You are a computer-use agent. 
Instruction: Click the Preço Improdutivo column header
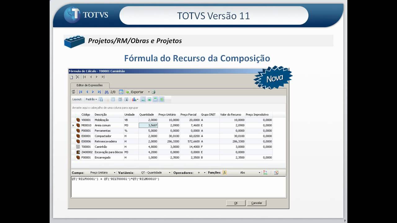[x=259, y=115]
